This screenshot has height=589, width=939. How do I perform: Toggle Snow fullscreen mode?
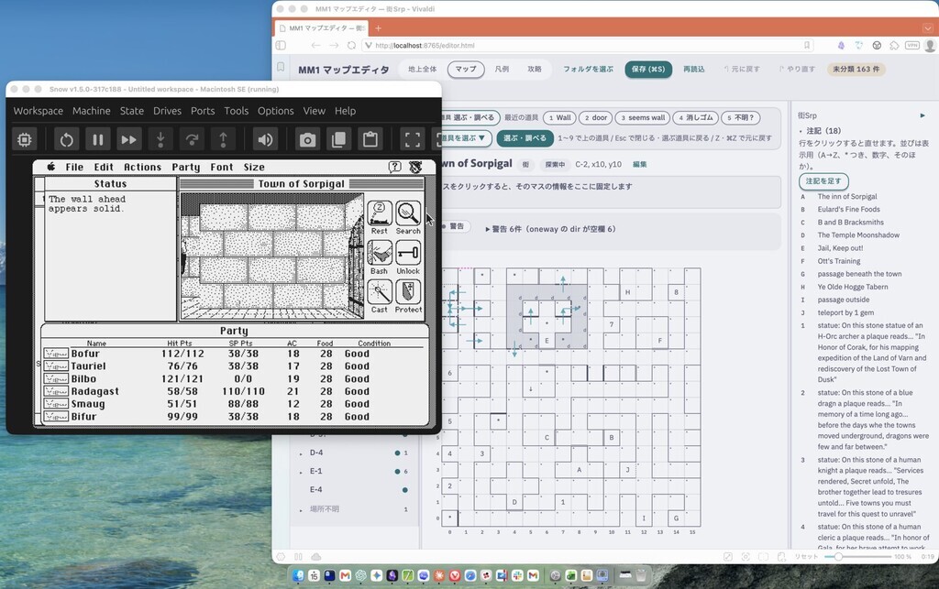pyautogui.click(x=412, y=140)
